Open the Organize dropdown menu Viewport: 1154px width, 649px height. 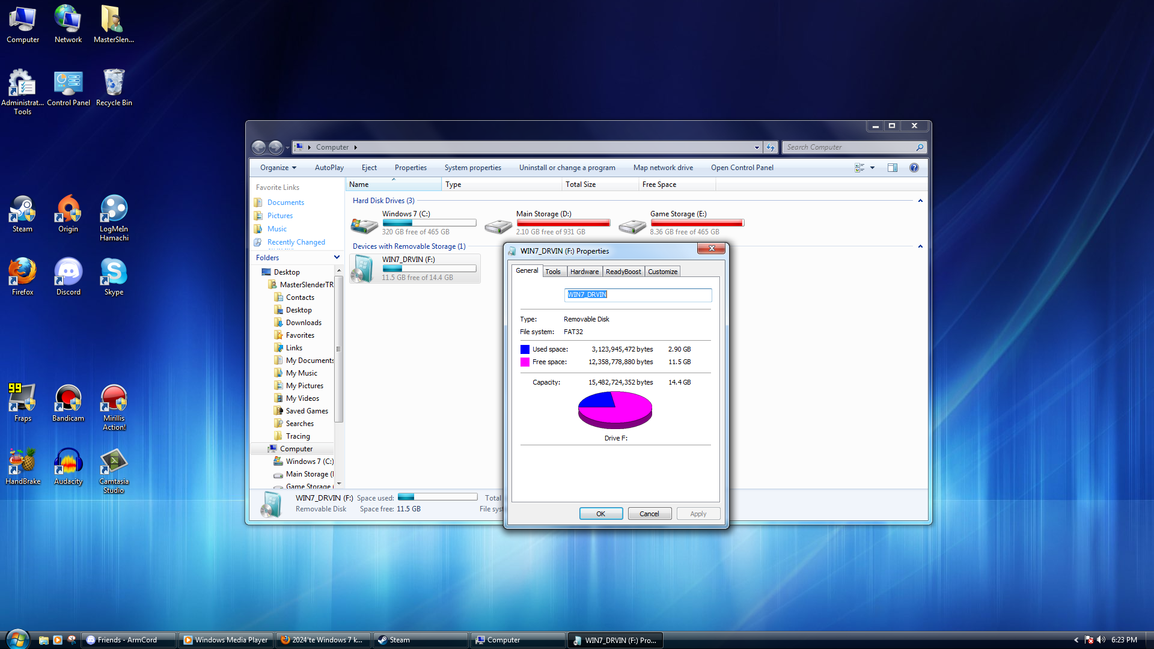[x=278, y=168]
